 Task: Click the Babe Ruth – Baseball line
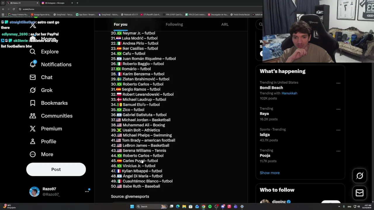coord(135,186)
